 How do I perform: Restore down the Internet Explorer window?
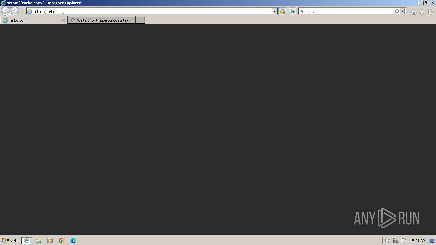(x=426, y=3)
